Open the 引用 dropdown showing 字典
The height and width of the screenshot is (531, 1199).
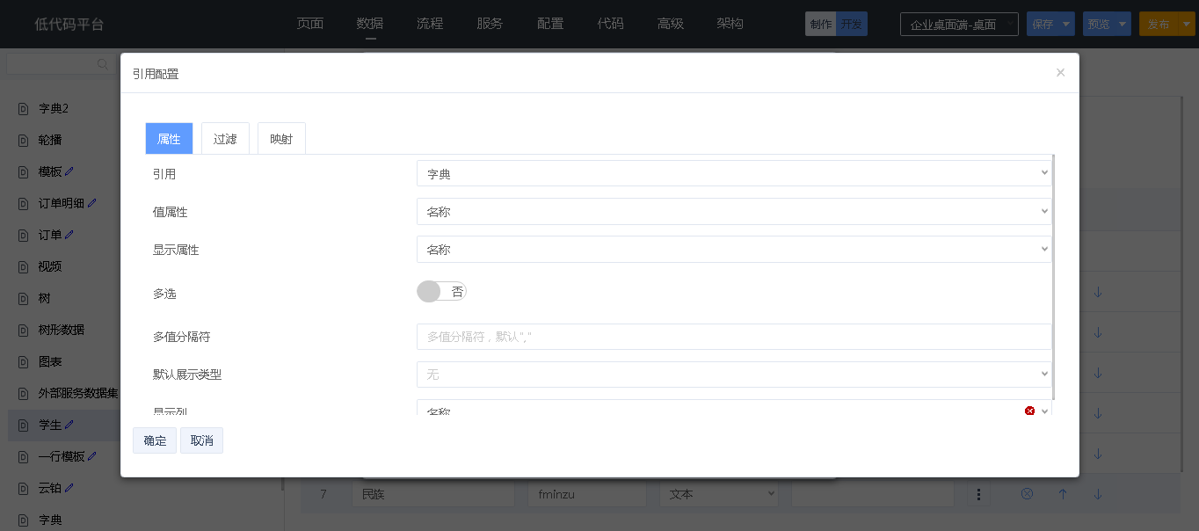point(733,174)
